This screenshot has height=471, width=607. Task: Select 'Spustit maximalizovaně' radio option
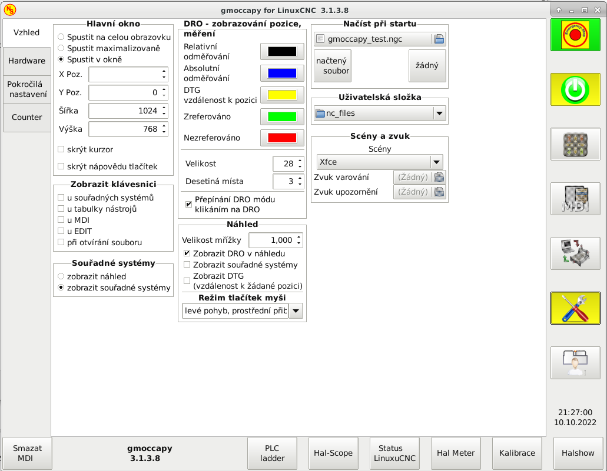point(61,48)
